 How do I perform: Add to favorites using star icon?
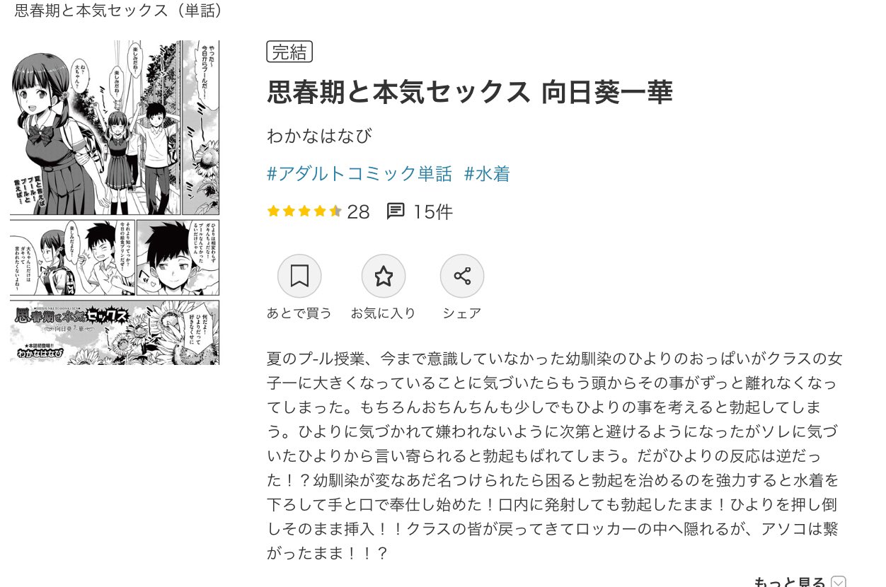point(384,276)
